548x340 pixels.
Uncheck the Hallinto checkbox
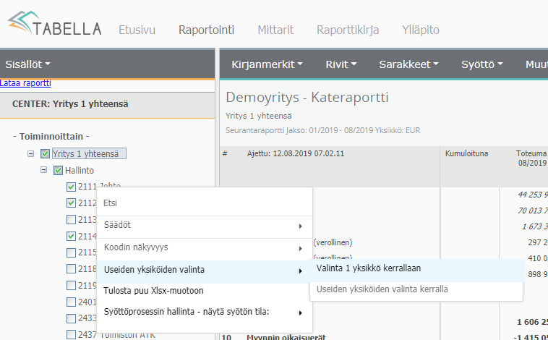[59, 170]
